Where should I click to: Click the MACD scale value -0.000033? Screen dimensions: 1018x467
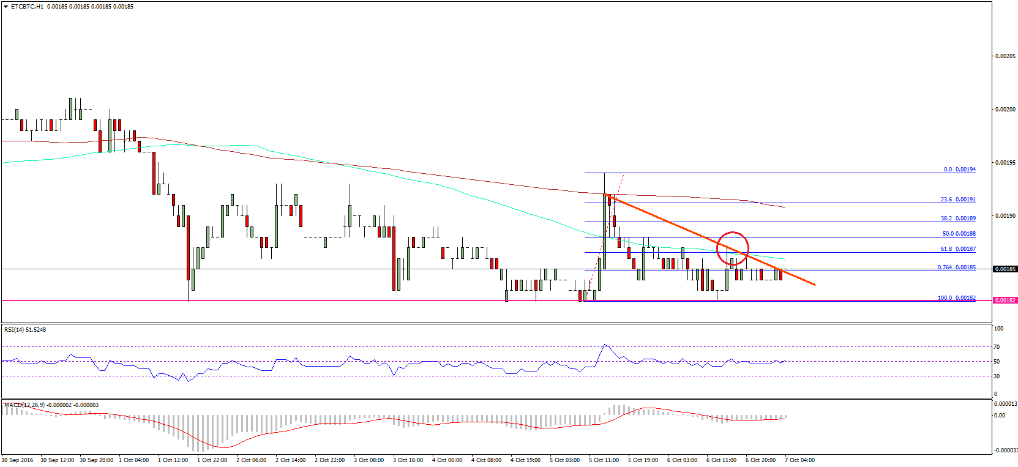click(x=1005, y=450)
